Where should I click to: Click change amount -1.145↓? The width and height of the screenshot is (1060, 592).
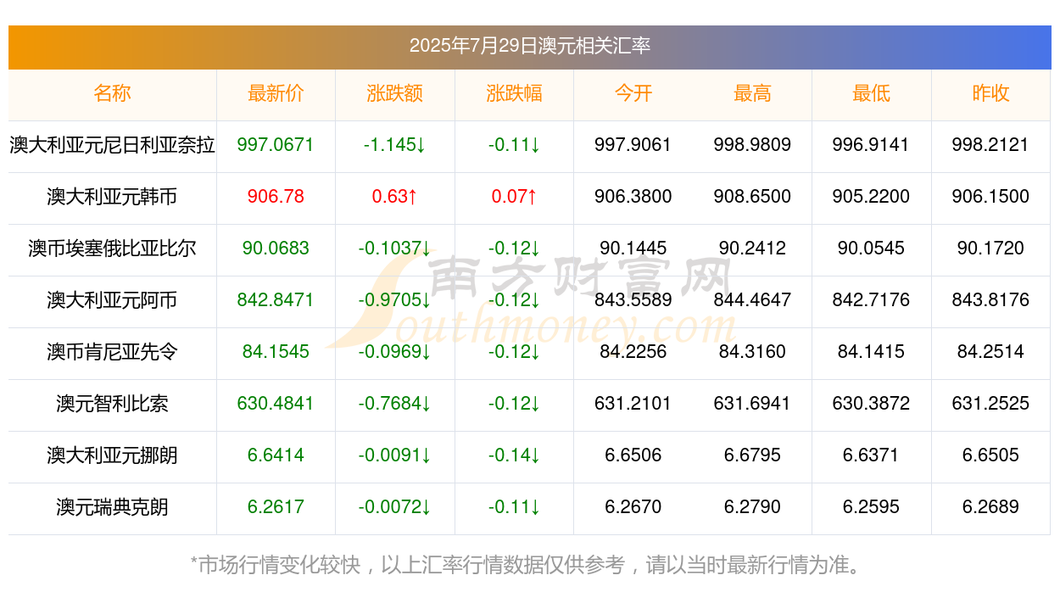click(x=395, y=145)
